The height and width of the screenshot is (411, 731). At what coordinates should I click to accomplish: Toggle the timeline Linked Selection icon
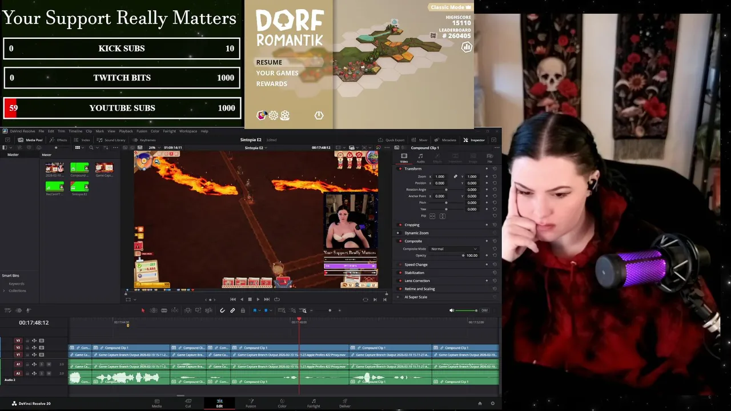tap(232, 311)
